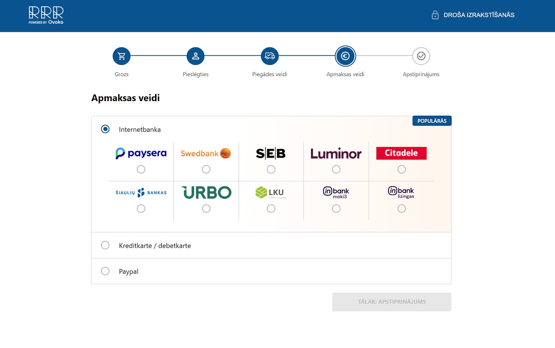Click the Paysera logo
The image size is (555, 348).
click(x=141, y=153)
